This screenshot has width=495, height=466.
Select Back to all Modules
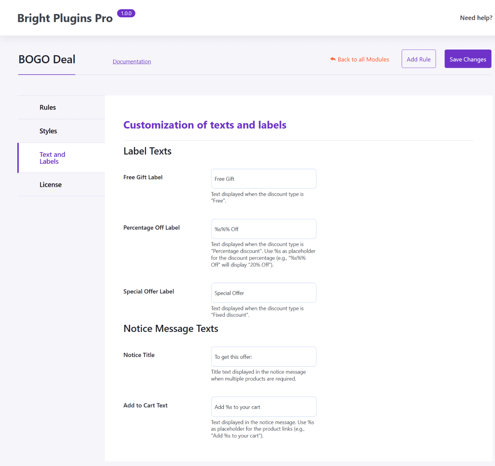point(363,59)
